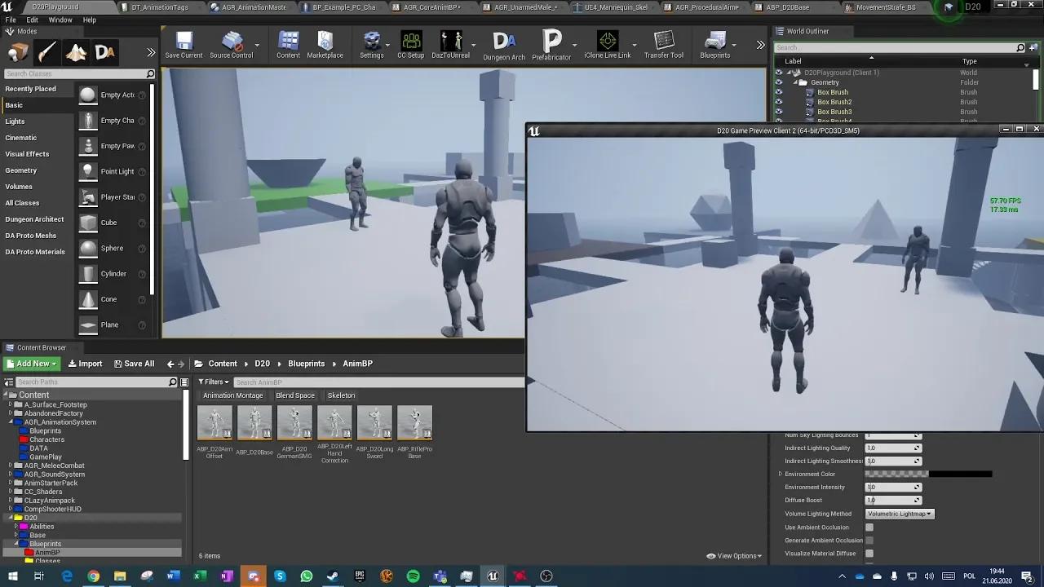Switch to the Skeleton filter tab

tap(340, 395)
